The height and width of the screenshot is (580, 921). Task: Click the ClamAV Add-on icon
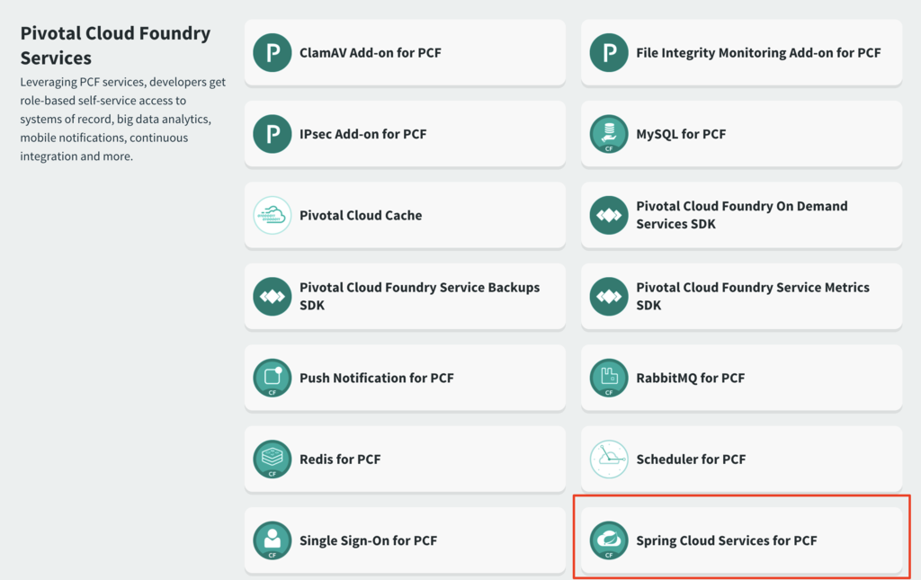272,53
